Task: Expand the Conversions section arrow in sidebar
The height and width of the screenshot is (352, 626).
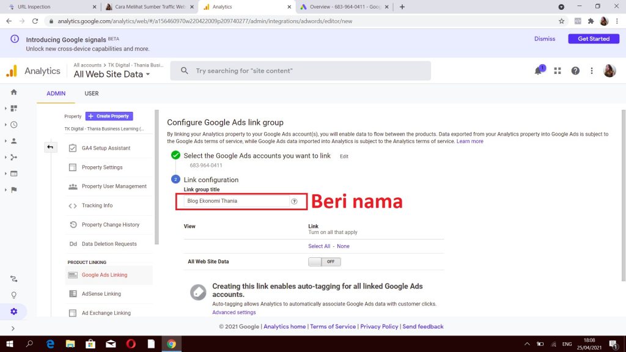Action: pyautogui.click(x=6, y=190)
